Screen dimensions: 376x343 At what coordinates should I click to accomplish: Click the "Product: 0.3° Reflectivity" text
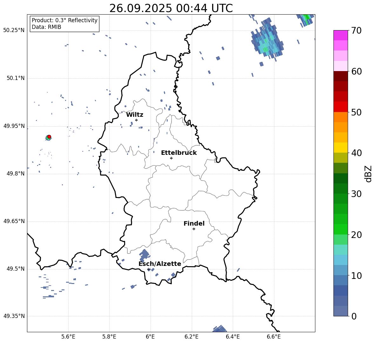(x=64, y=20)
